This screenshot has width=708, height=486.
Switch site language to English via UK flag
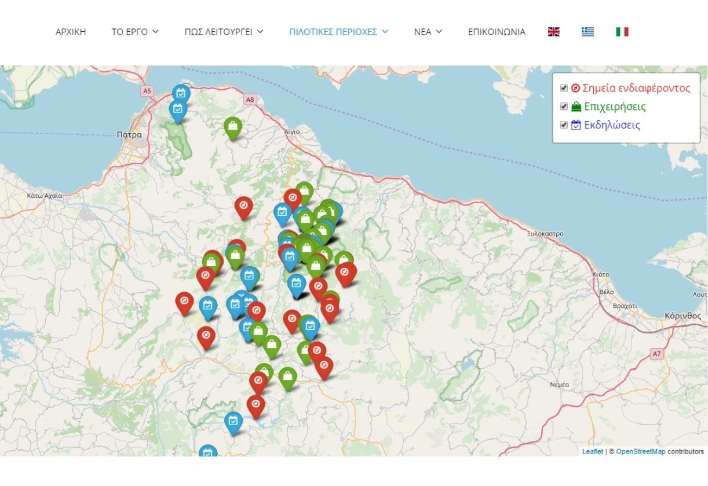553,32
